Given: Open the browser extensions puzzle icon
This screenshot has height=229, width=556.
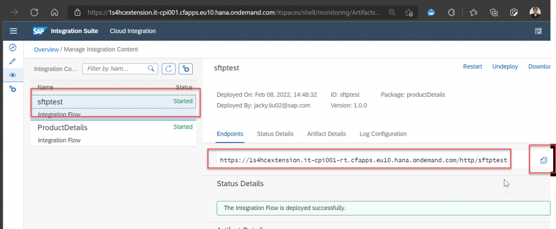Looking at the screenshot, I should point(451,12).
